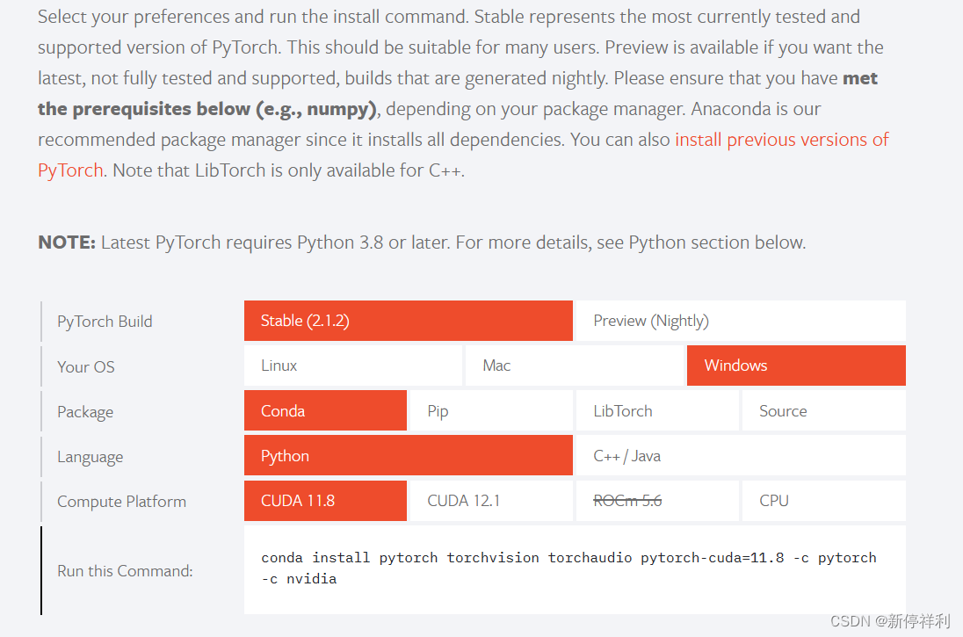The image size is (963, 637).
Task: Select CUDA 11.8 compute platform
Action: pos(325,501)
